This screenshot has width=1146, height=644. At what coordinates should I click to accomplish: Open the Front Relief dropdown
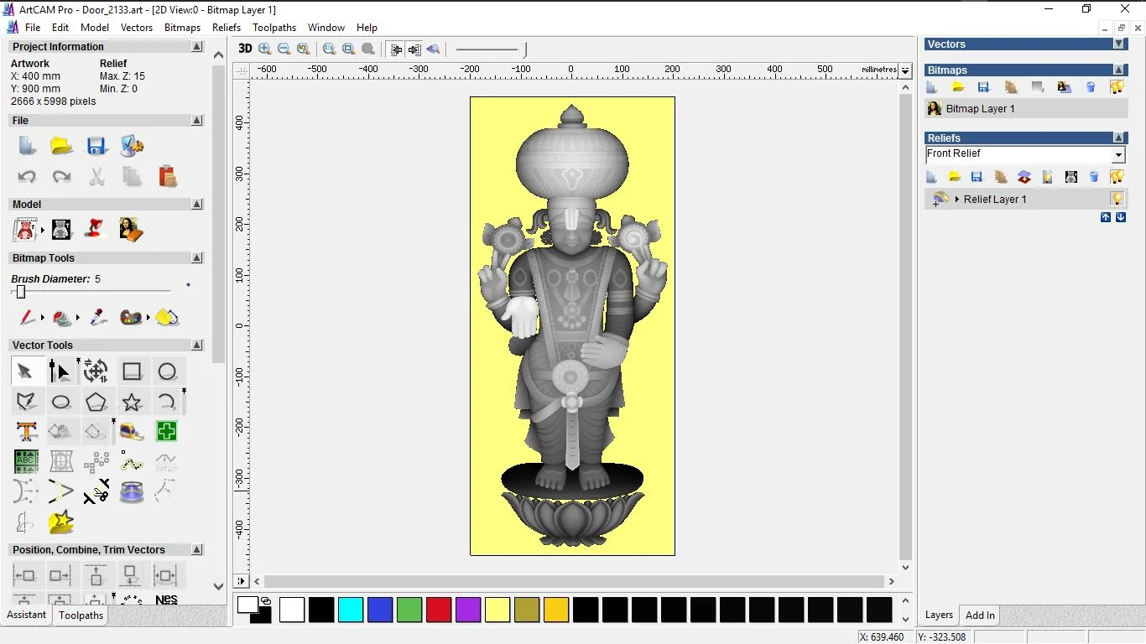[x=1118, y=155]
